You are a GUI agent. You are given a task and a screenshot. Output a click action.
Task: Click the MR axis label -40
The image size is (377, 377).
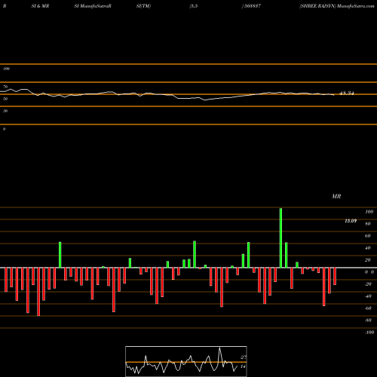(368, 296)
